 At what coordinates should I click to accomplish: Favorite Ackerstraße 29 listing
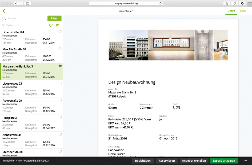[60, 100]
